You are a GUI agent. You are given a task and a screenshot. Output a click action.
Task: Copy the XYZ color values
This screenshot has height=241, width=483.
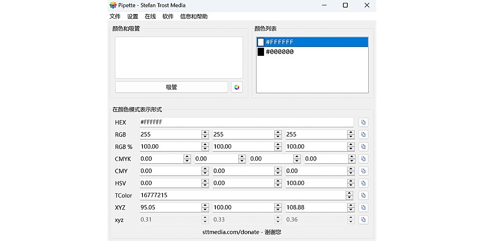pyautogui.click(x=363, y=207)
